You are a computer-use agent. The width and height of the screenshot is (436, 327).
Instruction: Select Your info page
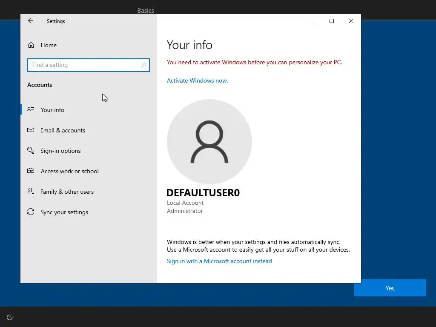coord(89,110)
